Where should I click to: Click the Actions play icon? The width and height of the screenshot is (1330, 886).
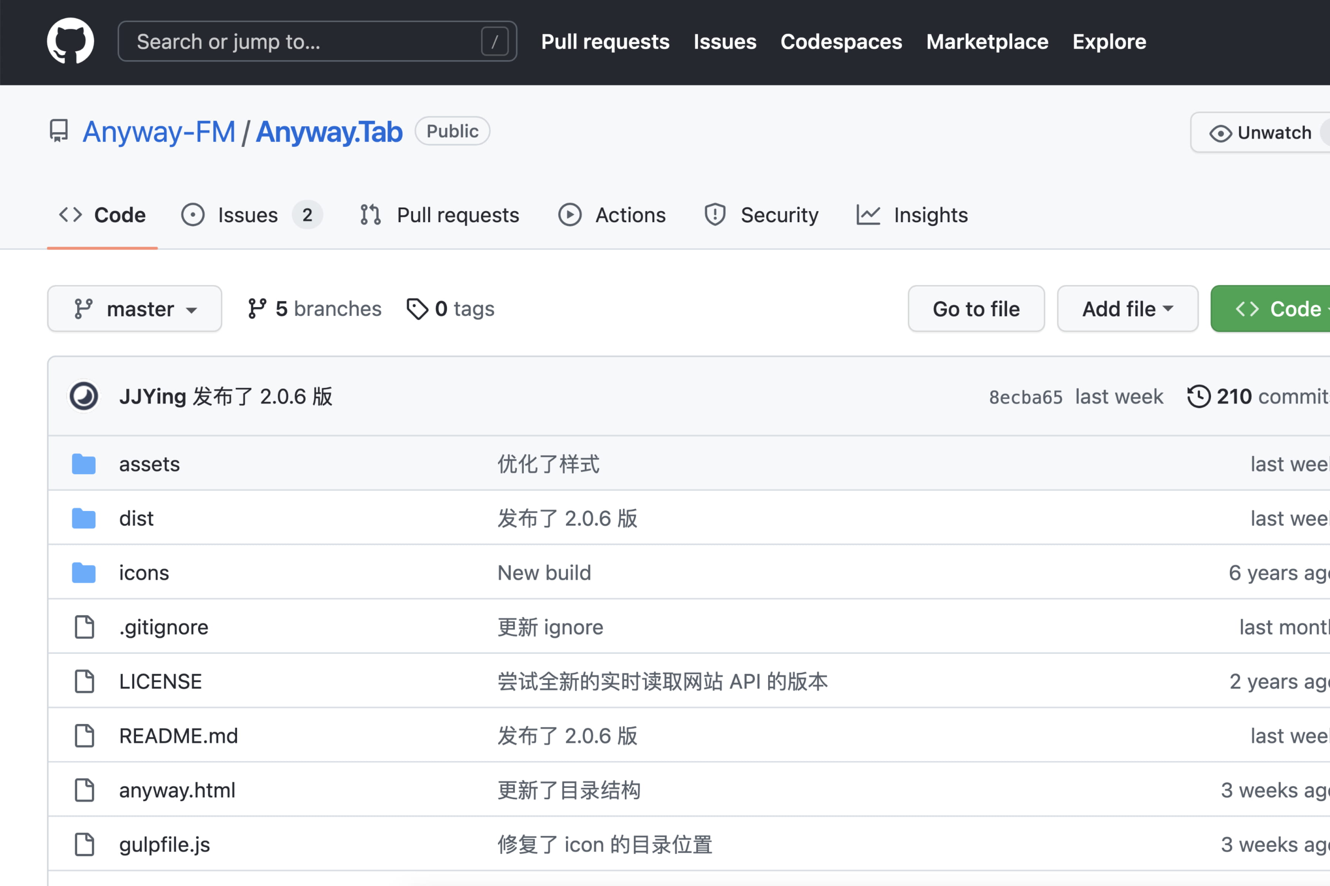(569, 215)
